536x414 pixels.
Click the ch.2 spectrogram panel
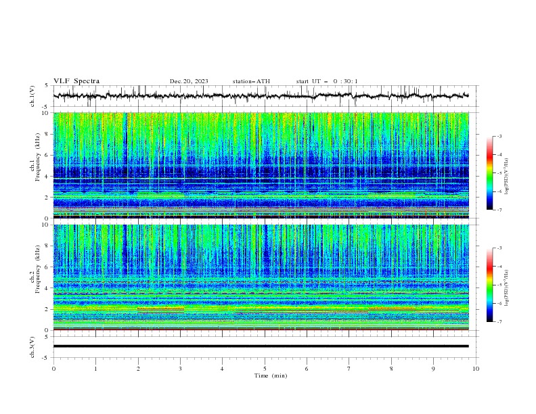tap(261, 277)
